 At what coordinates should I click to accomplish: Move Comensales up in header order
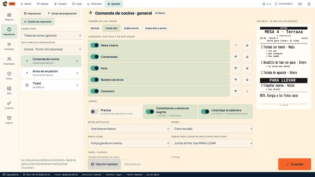click(x=236, y=57)
